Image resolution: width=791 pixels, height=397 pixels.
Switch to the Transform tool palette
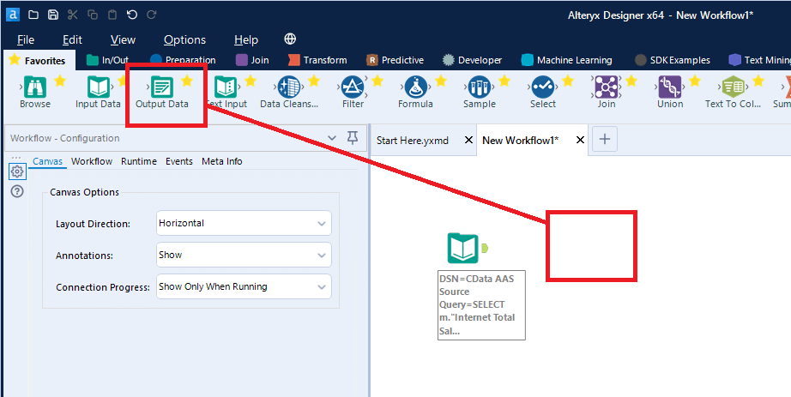point(317,60)
